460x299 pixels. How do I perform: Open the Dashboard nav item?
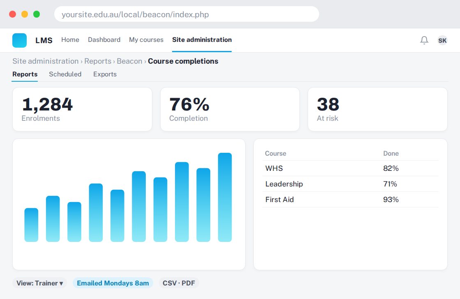(x=104, y=39)
